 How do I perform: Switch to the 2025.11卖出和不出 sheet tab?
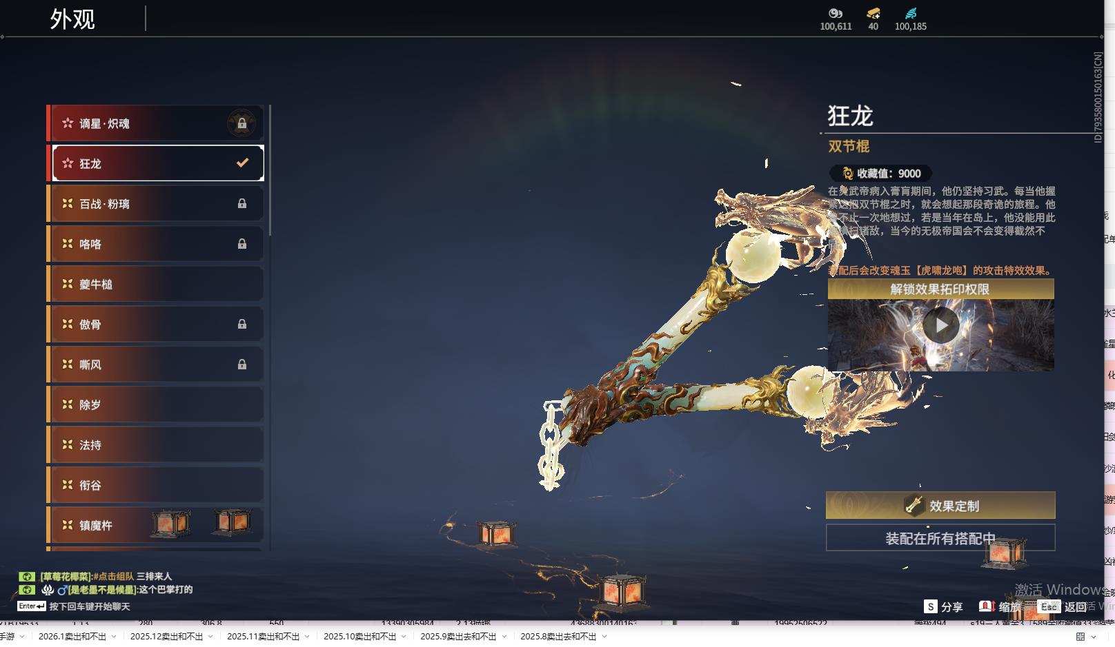[263, 637]
